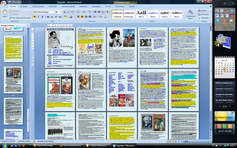This screenshot has width=237, height=148.
Task: Click Windows Start button
Action: pos(4,145)
